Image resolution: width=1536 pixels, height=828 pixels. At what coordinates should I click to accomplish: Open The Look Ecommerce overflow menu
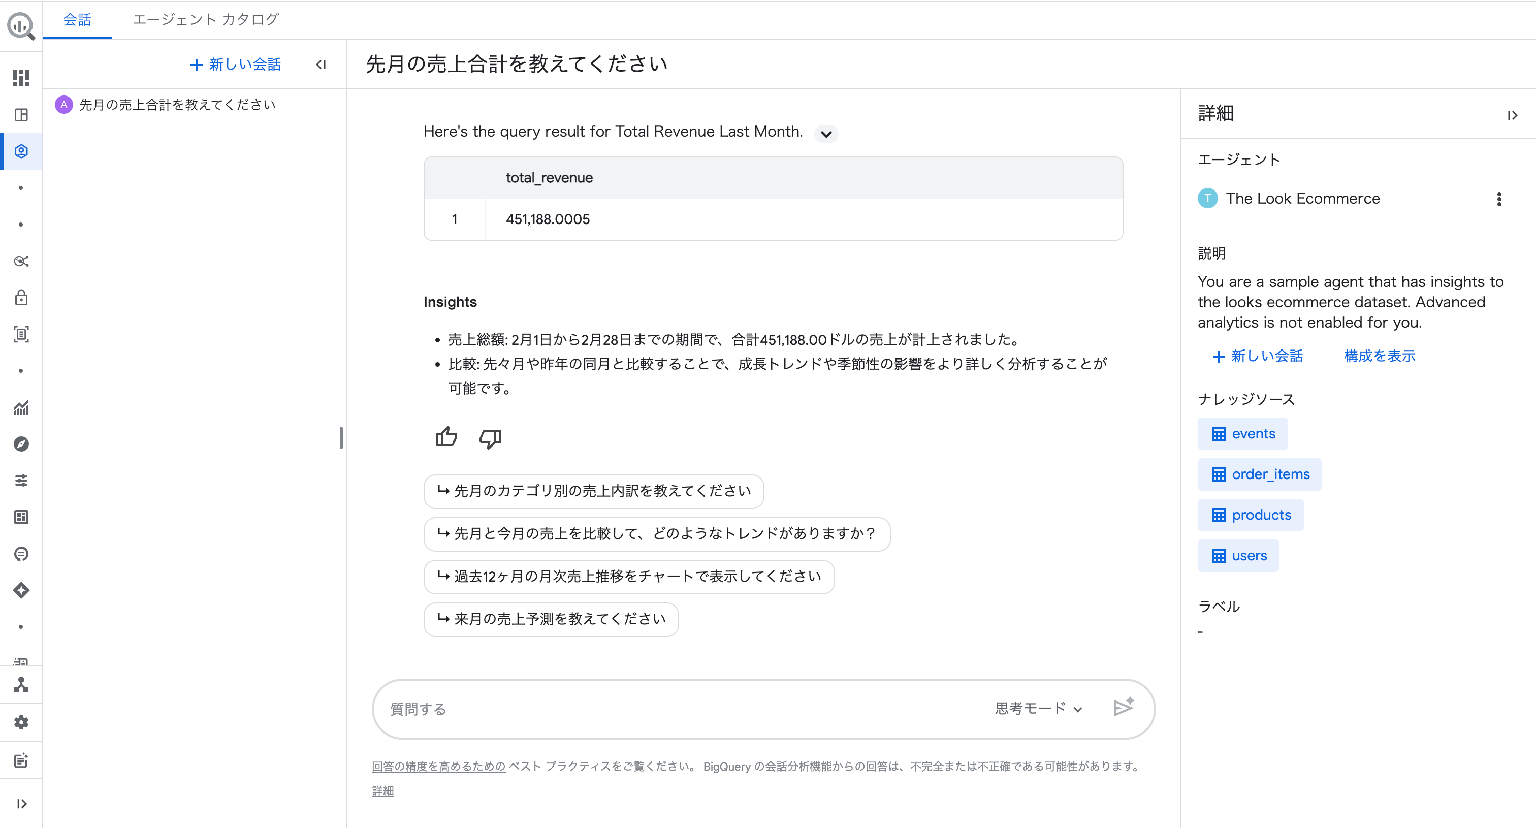point(1499,199)
